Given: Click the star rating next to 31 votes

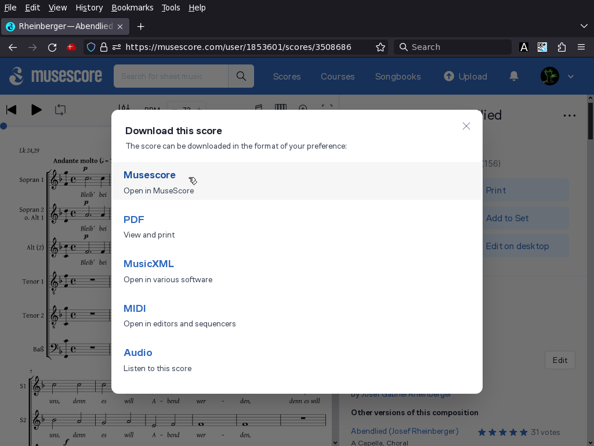Looking at the screenshot, I should [503, 432].
